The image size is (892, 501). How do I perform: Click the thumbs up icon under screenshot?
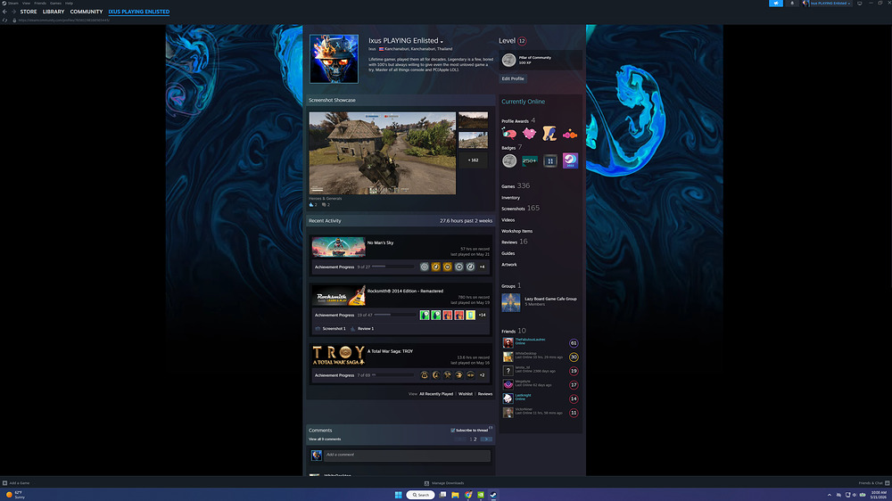click(x=311, y=205)
